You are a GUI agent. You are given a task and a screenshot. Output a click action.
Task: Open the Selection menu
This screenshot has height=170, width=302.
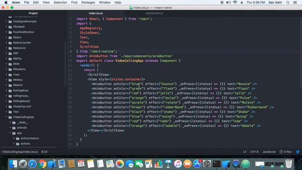(x=60, y=2)
